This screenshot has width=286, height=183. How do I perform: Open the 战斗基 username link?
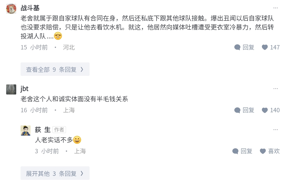pyautogui.click(x=30, y=8)
